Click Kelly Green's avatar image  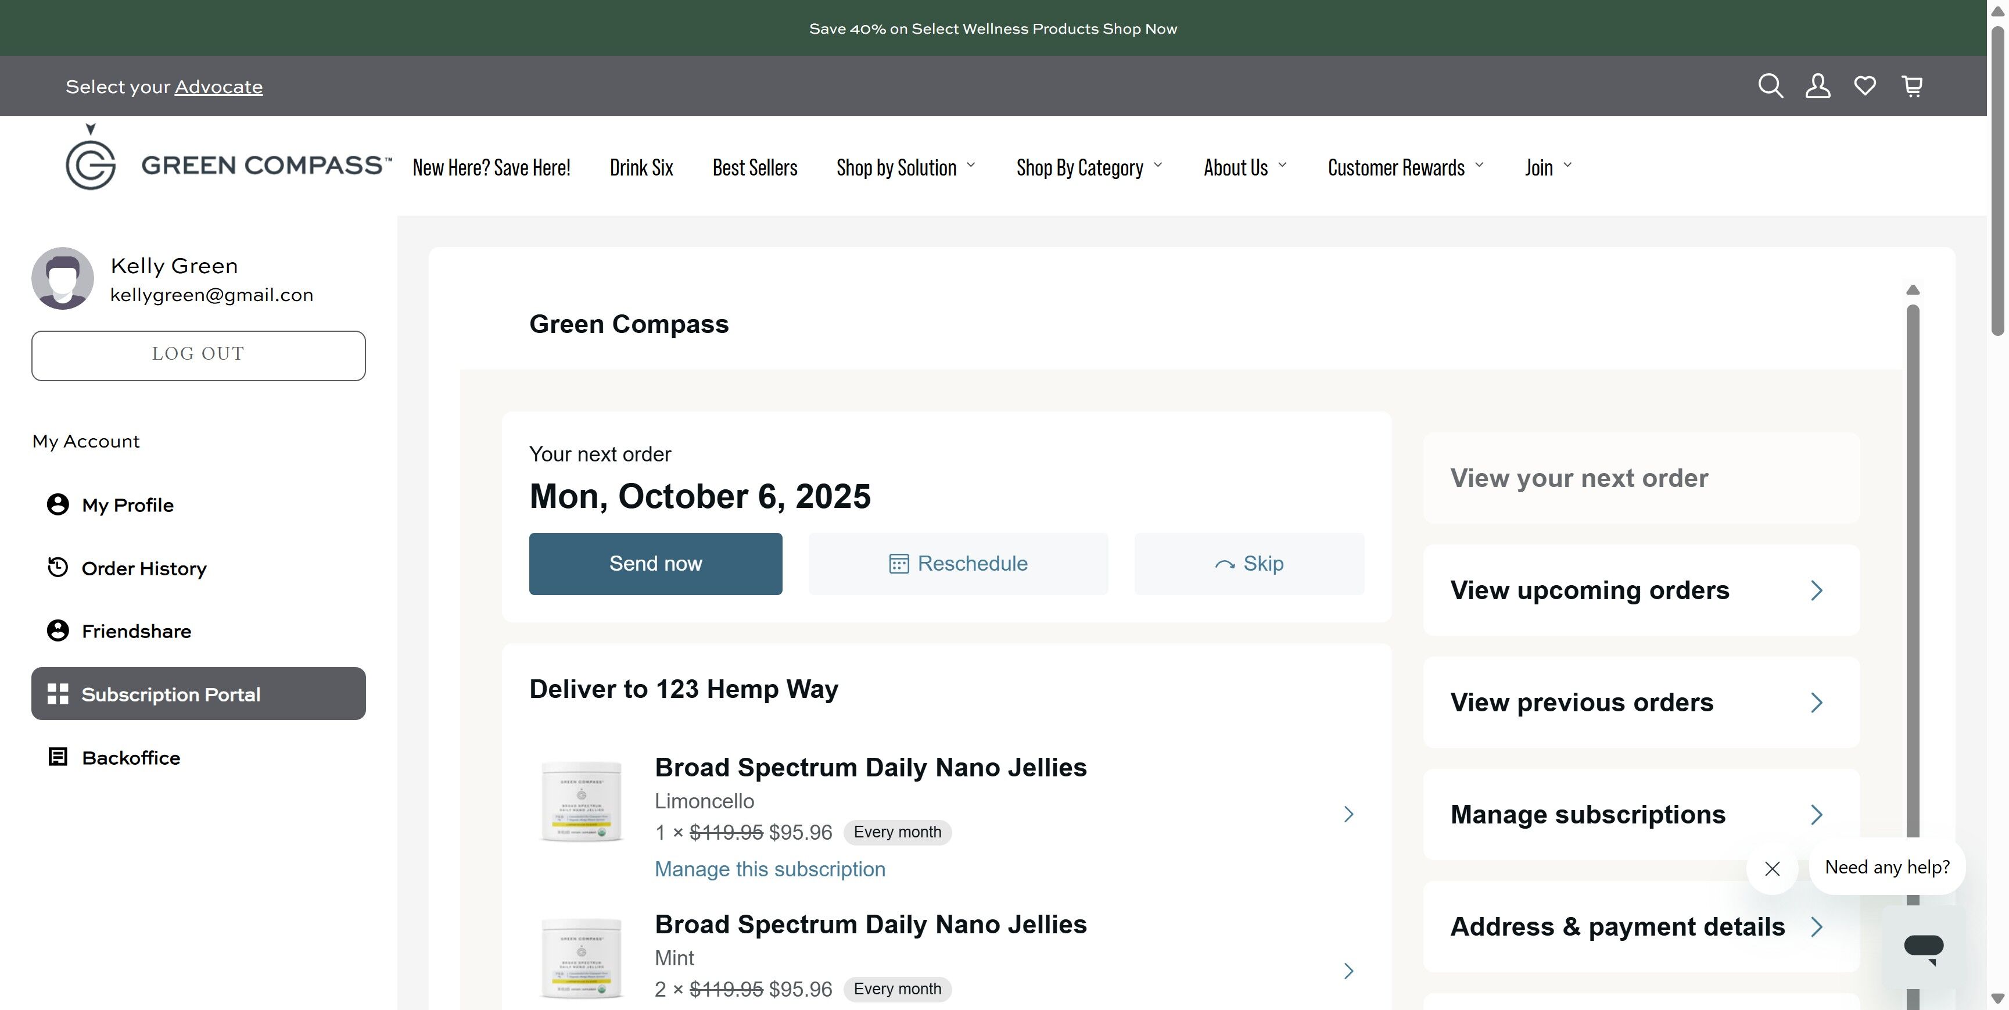(62, 278)
